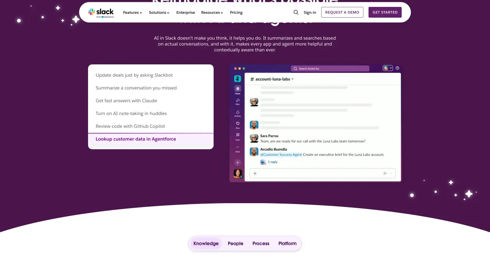Viewport: 490px width, 276px height.
Task: Click the @Customer Success Agent mention
Action: 281,154
